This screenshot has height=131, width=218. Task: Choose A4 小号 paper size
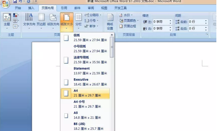[x=85, y=104]
